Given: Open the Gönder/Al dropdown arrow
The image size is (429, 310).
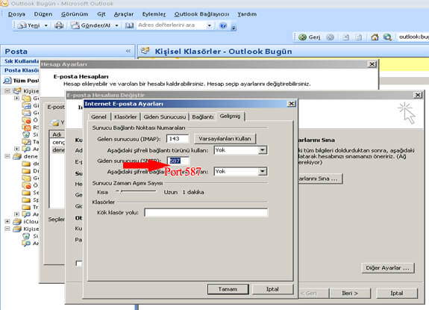Looking at the screenshot, I should click(116, 25).
